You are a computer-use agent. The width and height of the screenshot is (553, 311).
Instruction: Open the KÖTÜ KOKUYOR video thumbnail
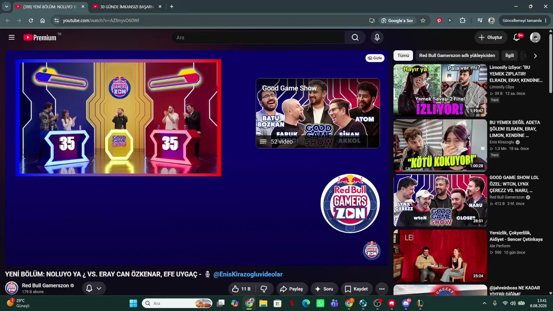[x=440, y=145]
